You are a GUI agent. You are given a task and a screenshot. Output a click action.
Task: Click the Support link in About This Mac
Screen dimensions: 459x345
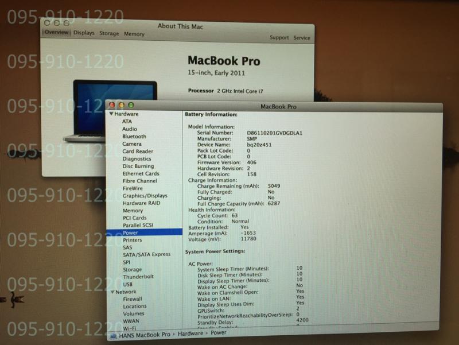(x=279, y=37)
